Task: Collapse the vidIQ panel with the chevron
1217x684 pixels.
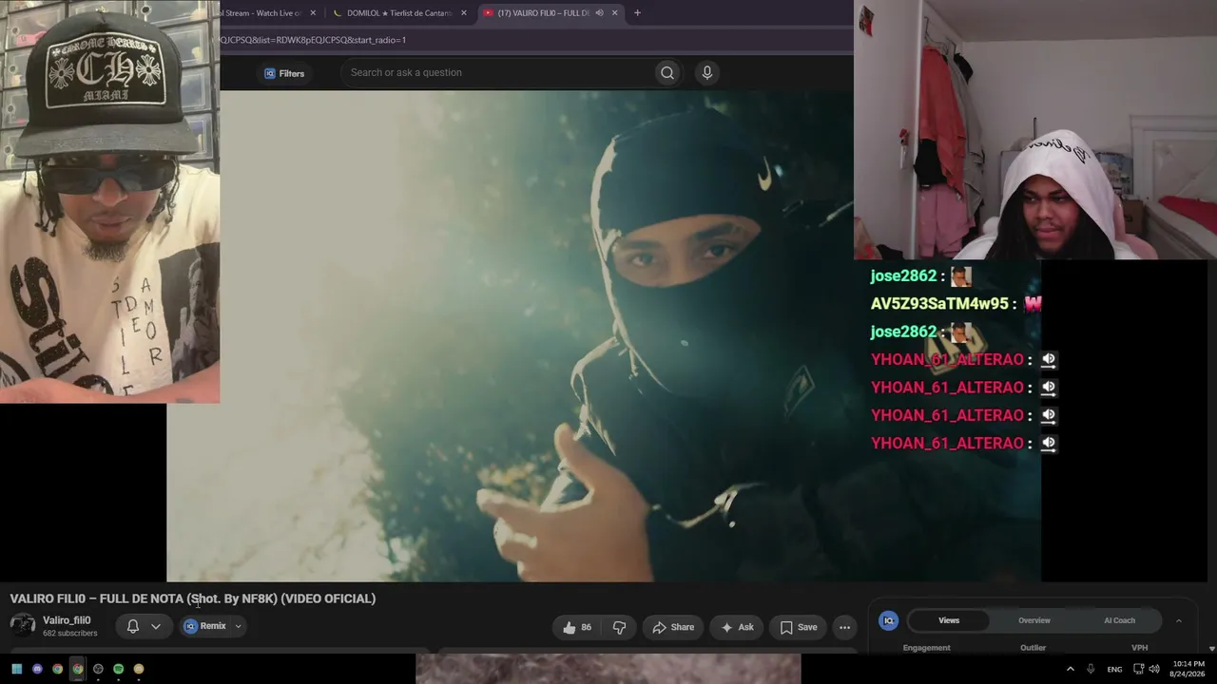Action: pyautogui.click(x=1179, y=620)
